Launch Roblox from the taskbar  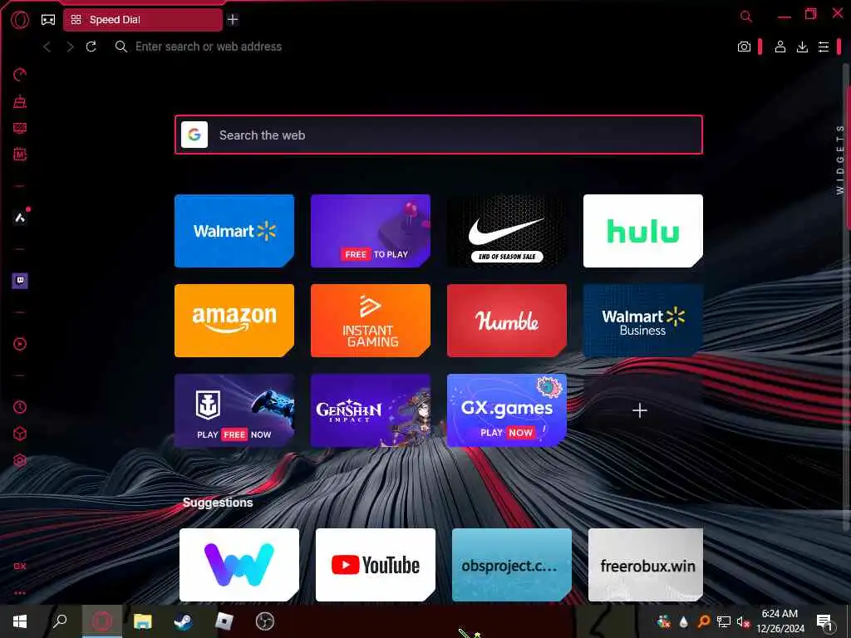(224, 621)
